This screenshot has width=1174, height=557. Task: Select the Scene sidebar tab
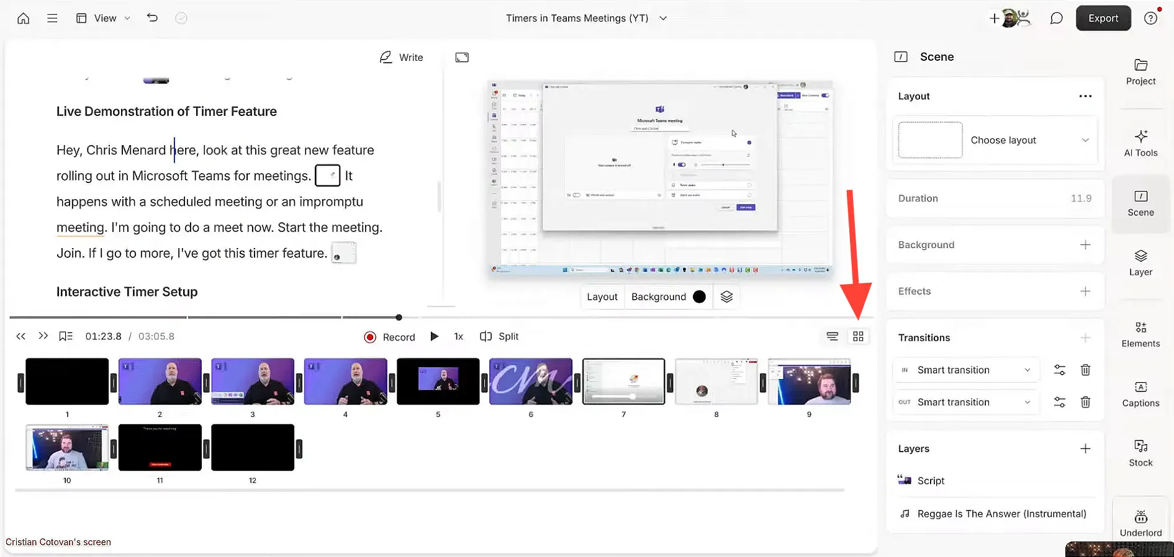(x=1140, y=203)
